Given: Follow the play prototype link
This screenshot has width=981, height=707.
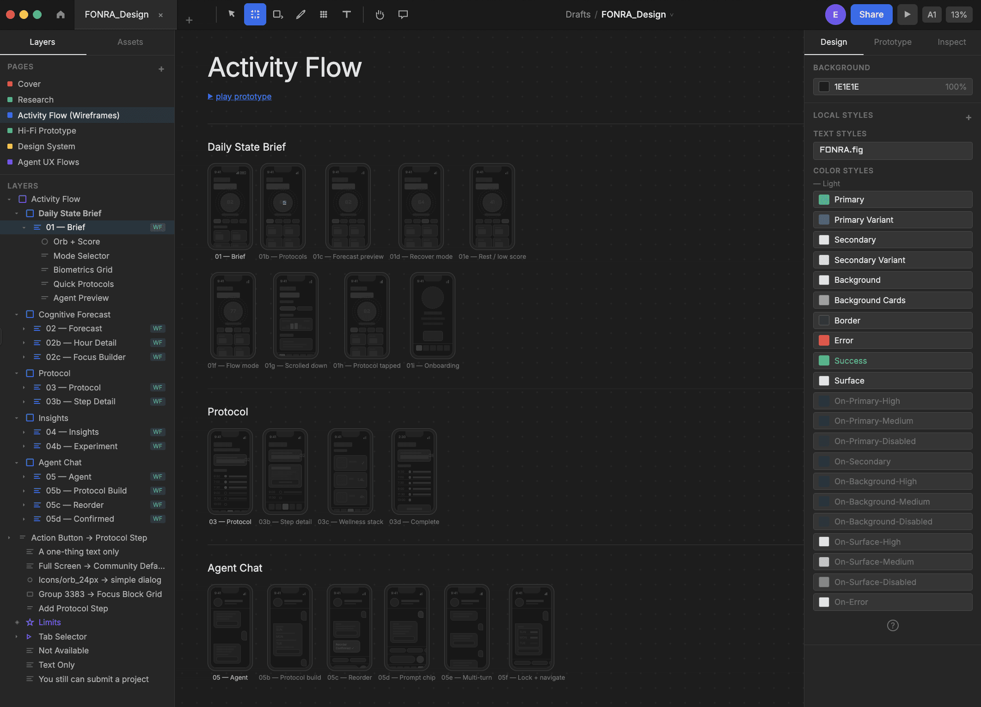Looking at the screenshot, I should click(x=243, y=97).
